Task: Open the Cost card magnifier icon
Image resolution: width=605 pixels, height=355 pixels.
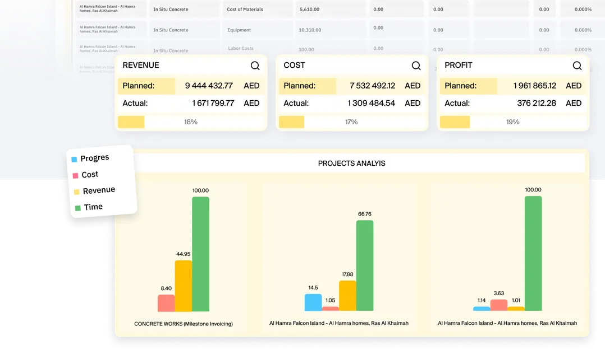Action: [416, 66]
